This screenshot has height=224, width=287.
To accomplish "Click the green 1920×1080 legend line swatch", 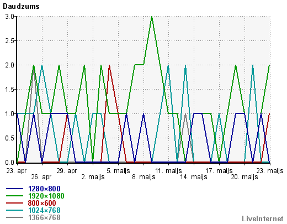I will tap(14, 196).
